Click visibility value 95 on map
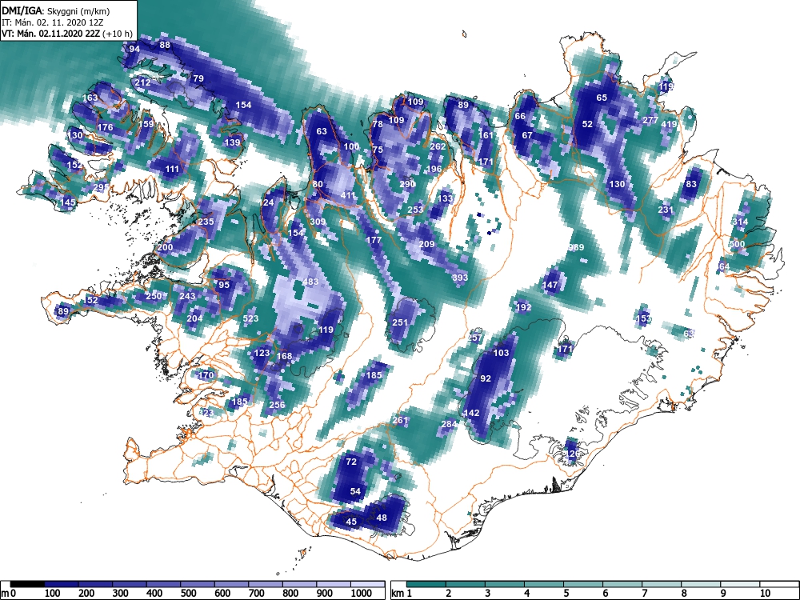 [x=224, y=286]
